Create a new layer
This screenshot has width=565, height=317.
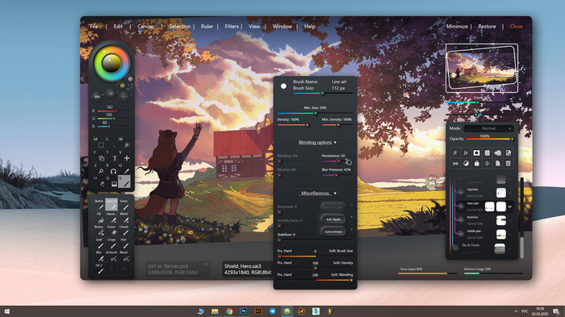(498, 153)
